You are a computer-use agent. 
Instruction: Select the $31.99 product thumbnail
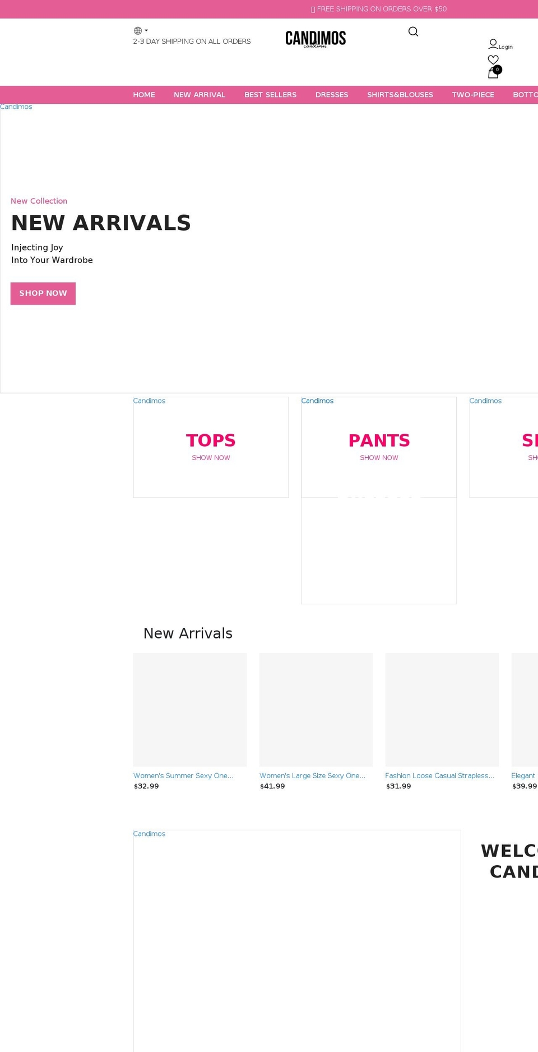click(442, 710)
